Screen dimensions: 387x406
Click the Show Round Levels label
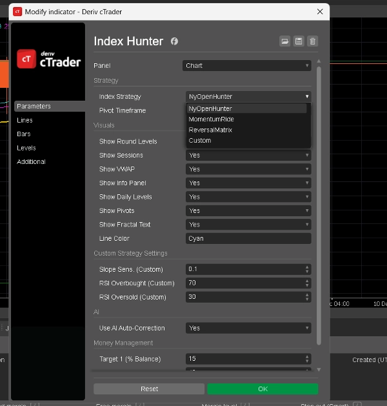tap(128, 141)
